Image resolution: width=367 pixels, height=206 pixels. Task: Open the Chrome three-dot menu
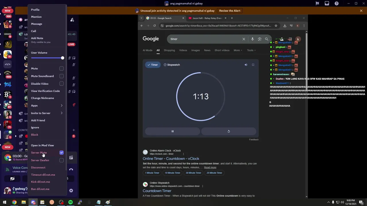point(304,26)
